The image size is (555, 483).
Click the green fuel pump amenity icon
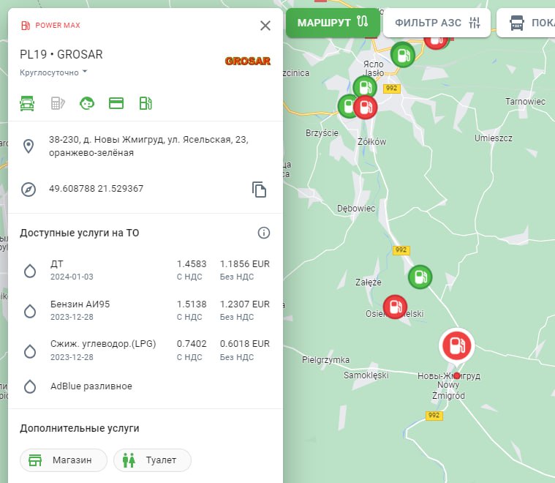tap(146, 103)
